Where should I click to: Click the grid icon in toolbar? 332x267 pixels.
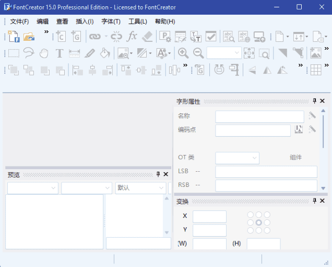[316, 70]
